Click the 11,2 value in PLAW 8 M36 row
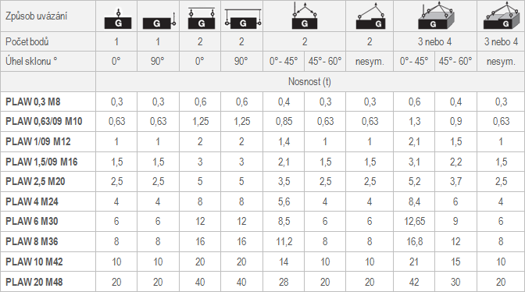 click(x=284, y=241)
